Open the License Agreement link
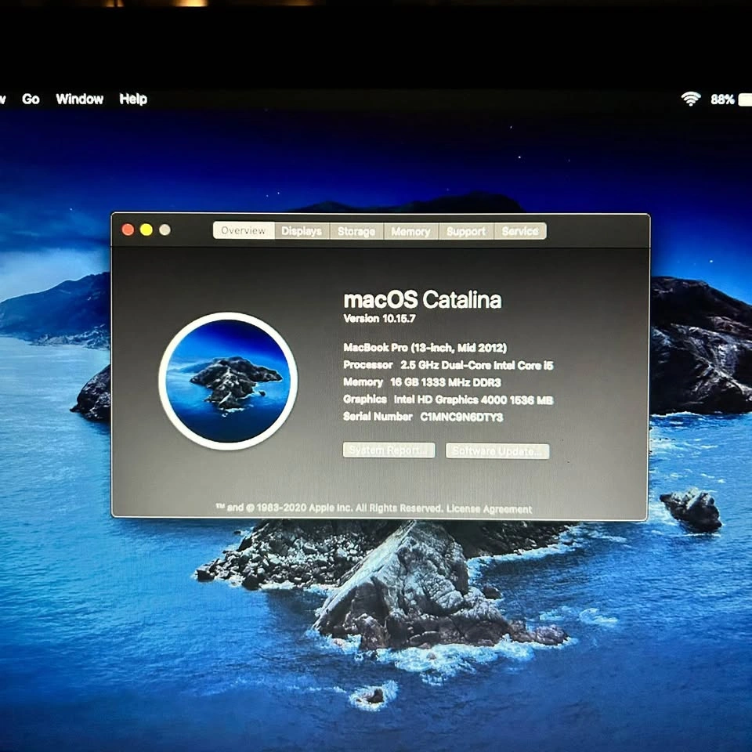The width and height of the screenshot is (752, 752). click(489, 509)
